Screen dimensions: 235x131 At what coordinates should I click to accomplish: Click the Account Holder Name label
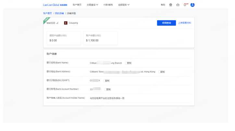[66, 98]
